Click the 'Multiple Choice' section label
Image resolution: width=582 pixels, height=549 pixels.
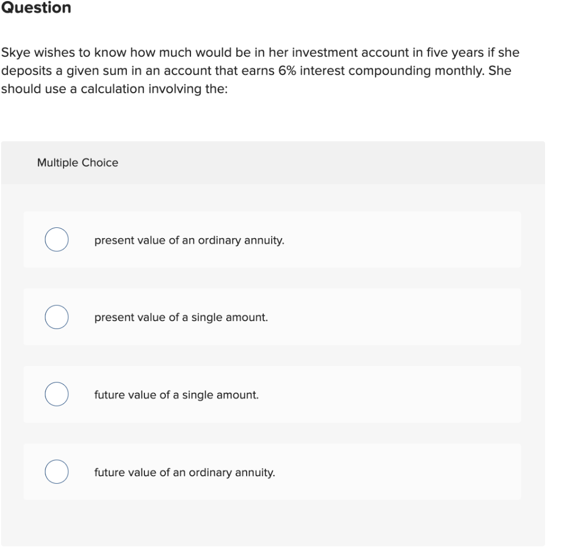[x=78, y=163]
